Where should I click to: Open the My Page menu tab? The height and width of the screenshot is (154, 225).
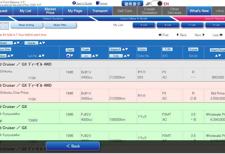pyautogui.click(x=75, y=11)
